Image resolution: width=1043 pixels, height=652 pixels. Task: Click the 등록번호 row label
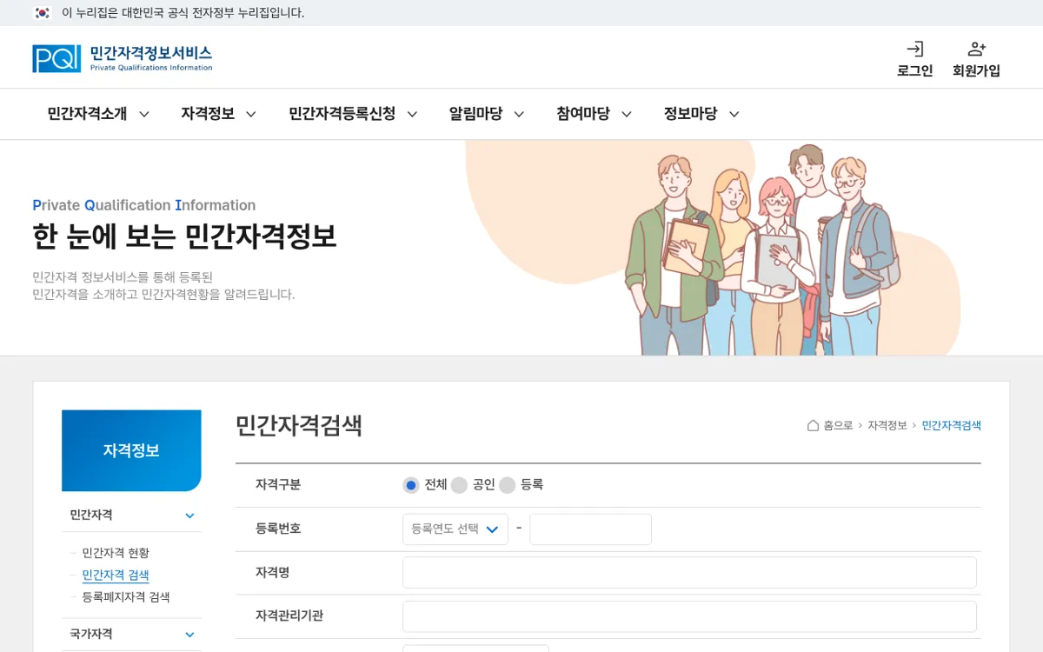point(278,529)
